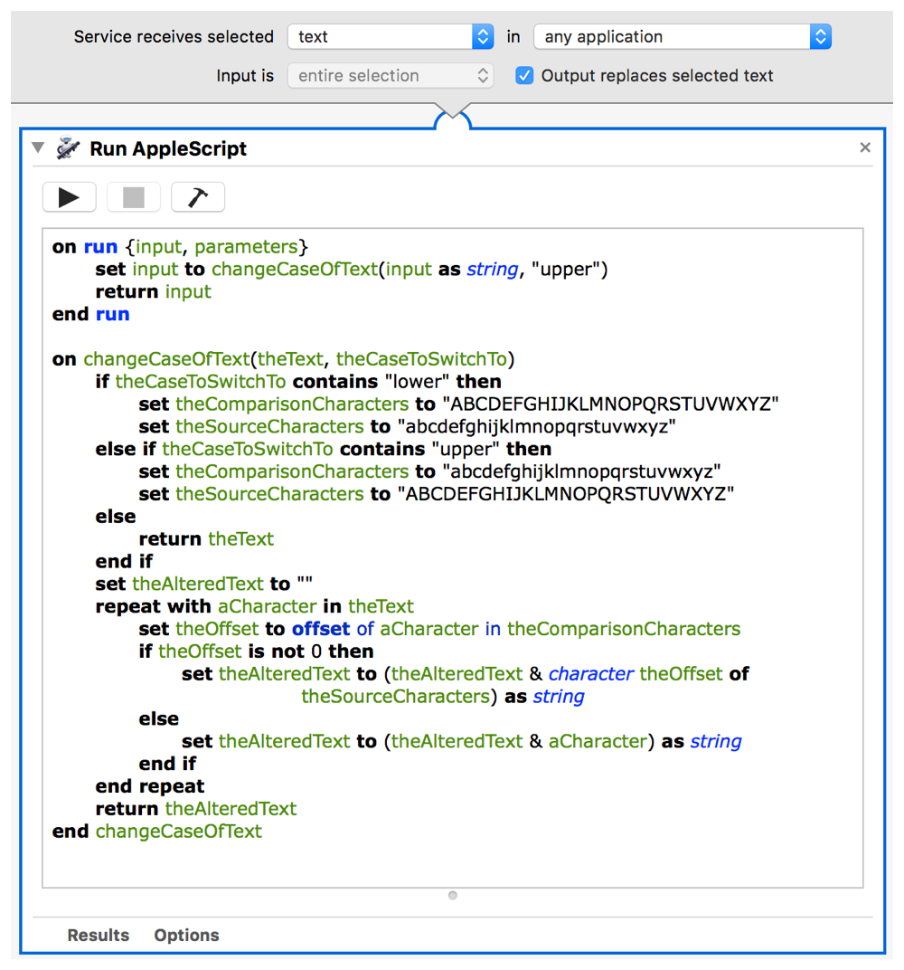The image size is (904, 970).
Task: Click the 'Service receives selected' label
Action: tap(174, 37)
